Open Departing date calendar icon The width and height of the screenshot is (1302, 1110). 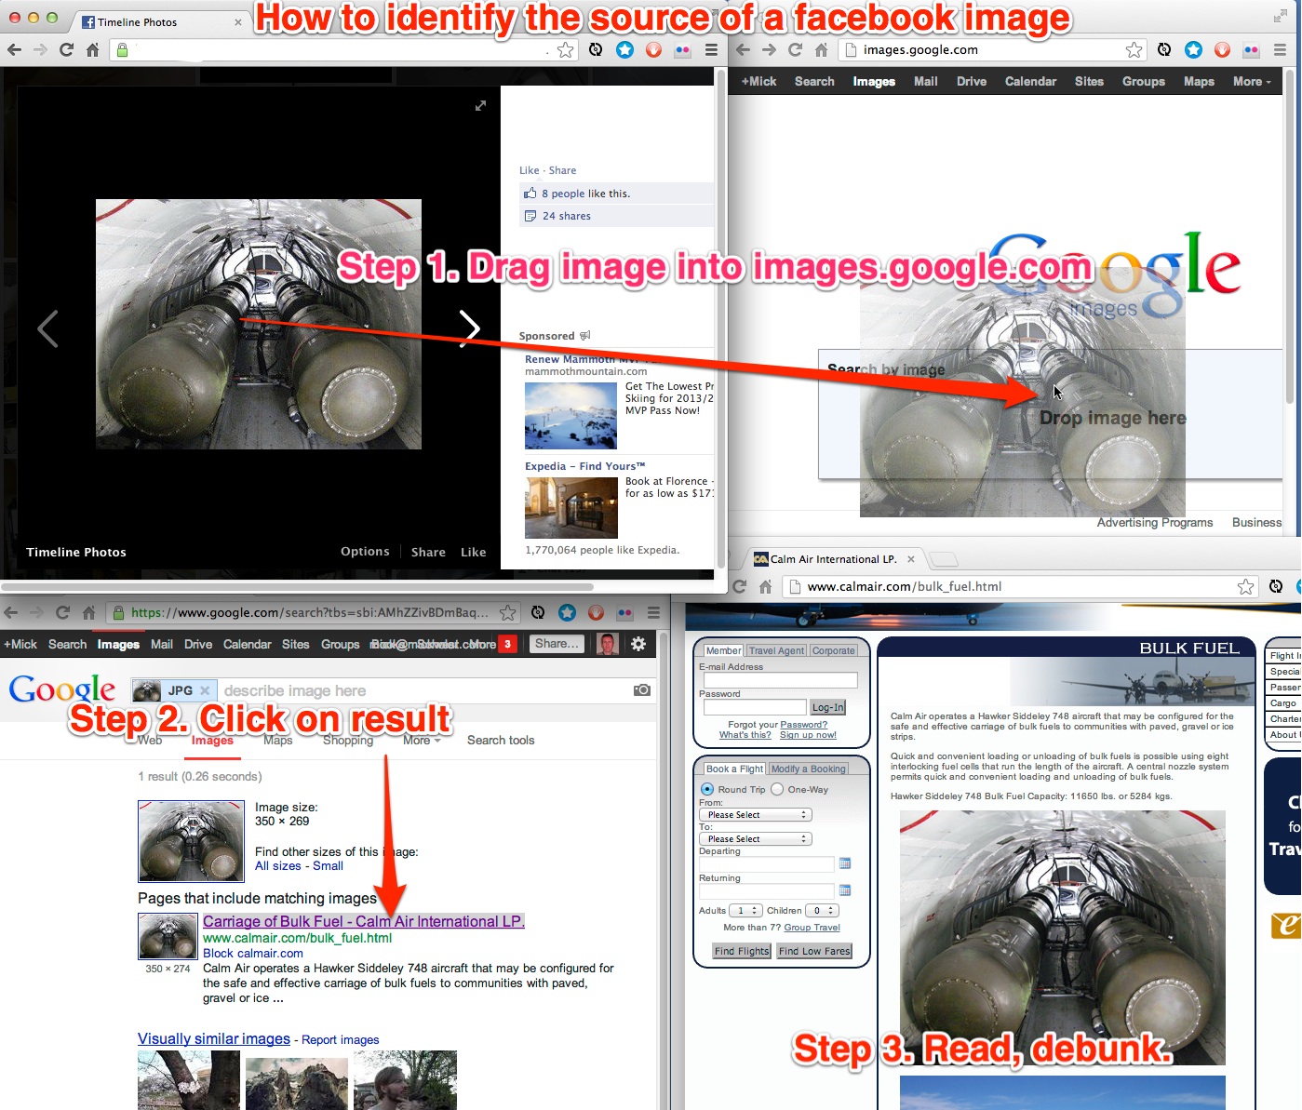pyautogui.click(x=845, y=863)
